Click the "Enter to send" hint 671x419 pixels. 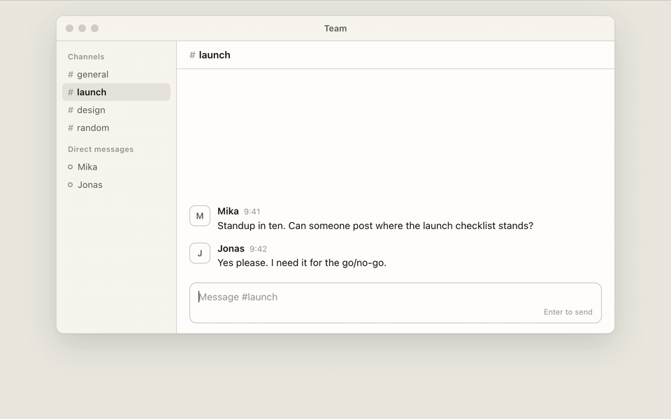(568, 312)
